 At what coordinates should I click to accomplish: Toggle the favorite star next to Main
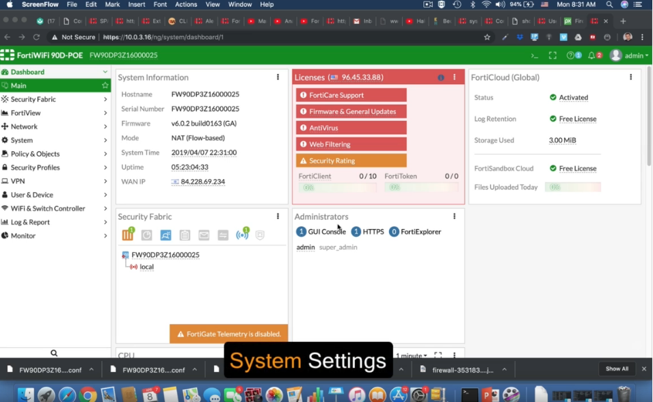[x=105, y=85]
